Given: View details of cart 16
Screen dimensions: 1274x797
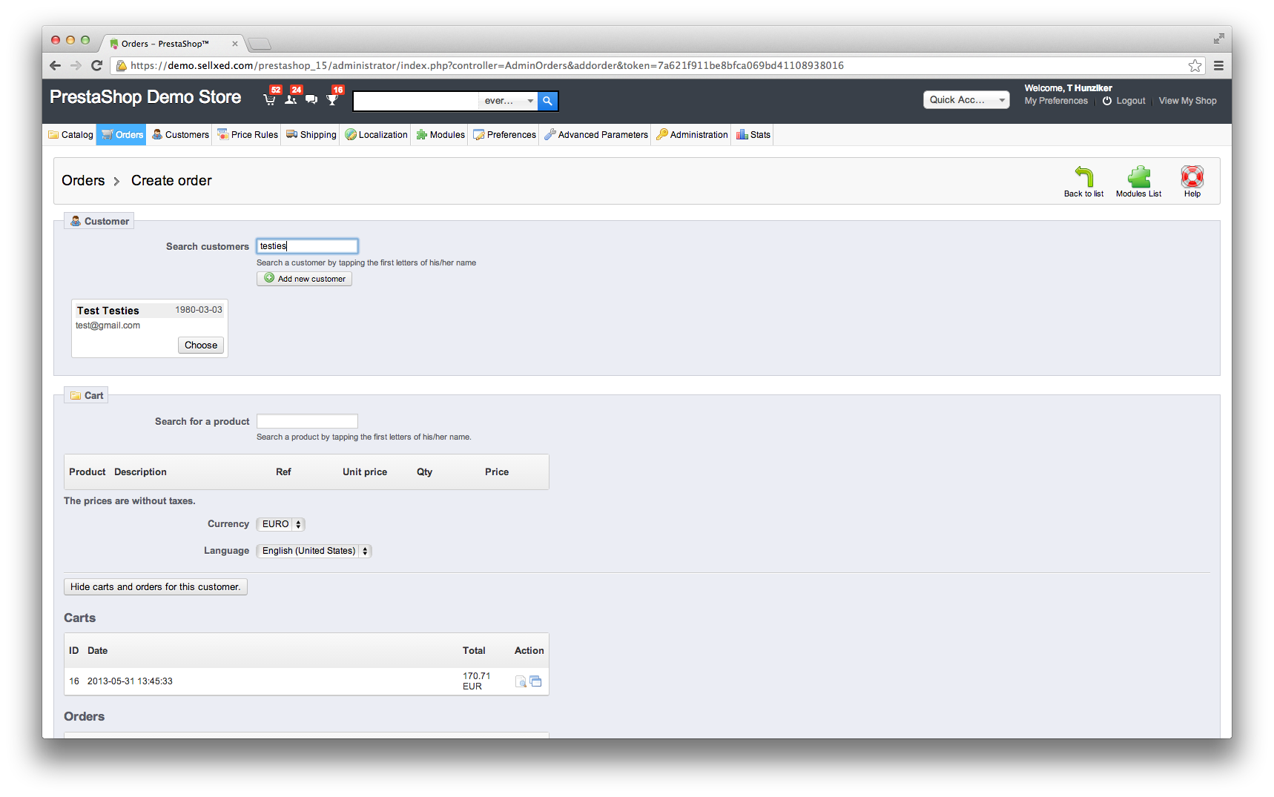Looking at the screenshot, I should click(521, 681).
